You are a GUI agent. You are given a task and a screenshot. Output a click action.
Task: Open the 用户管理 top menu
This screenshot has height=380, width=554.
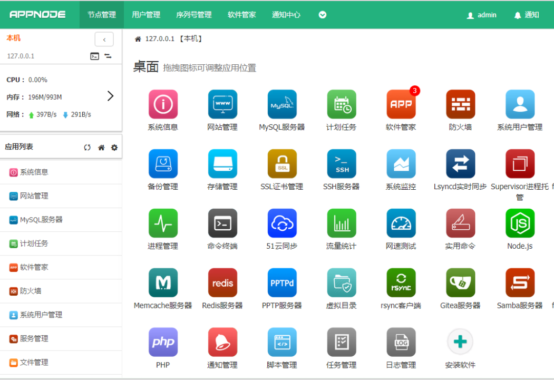[x=146, y=15]
